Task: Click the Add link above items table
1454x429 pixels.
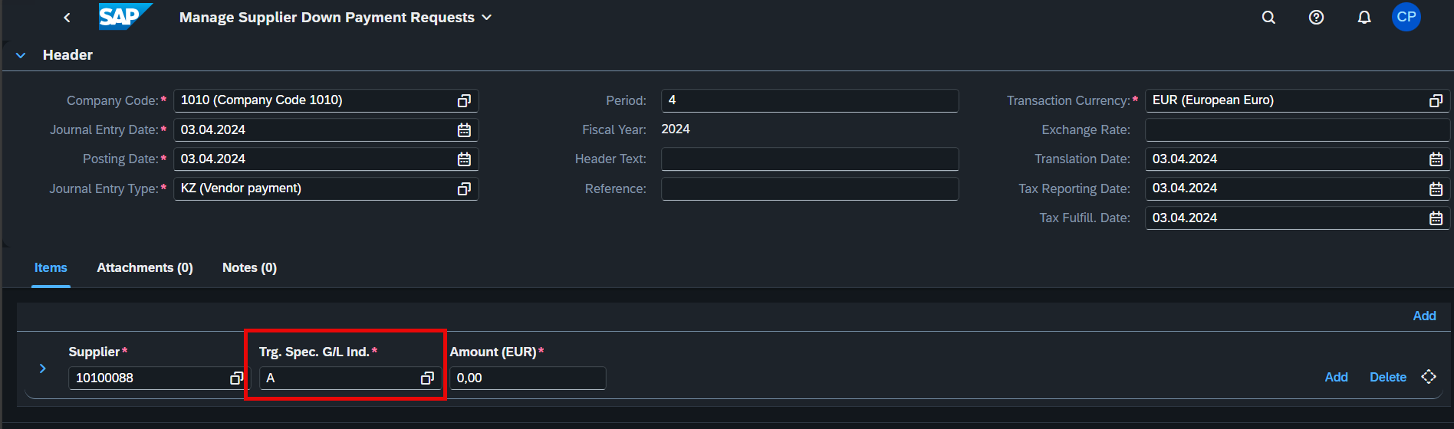Action: coord(1424,316)
